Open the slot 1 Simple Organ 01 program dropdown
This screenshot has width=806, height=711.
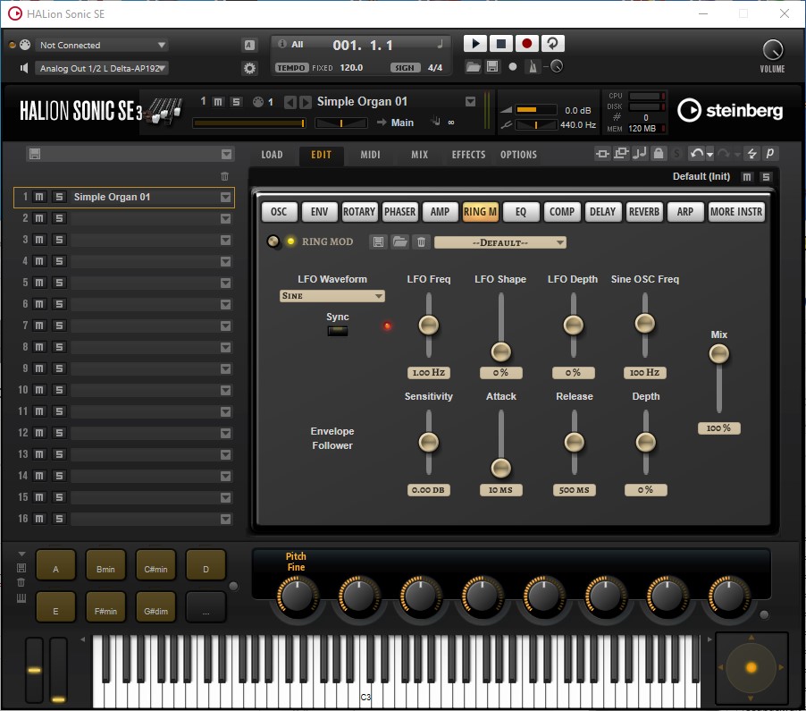tap(225, 197)
